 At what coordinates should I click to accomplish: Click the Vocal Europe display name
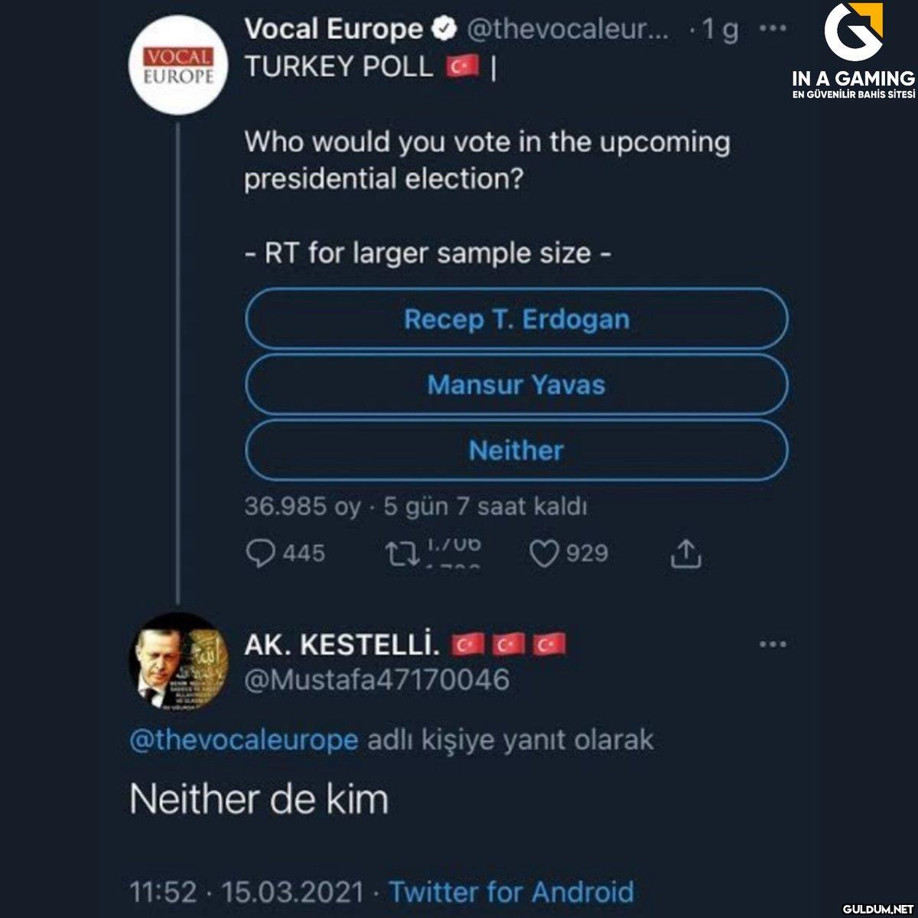tap(333, 30)
